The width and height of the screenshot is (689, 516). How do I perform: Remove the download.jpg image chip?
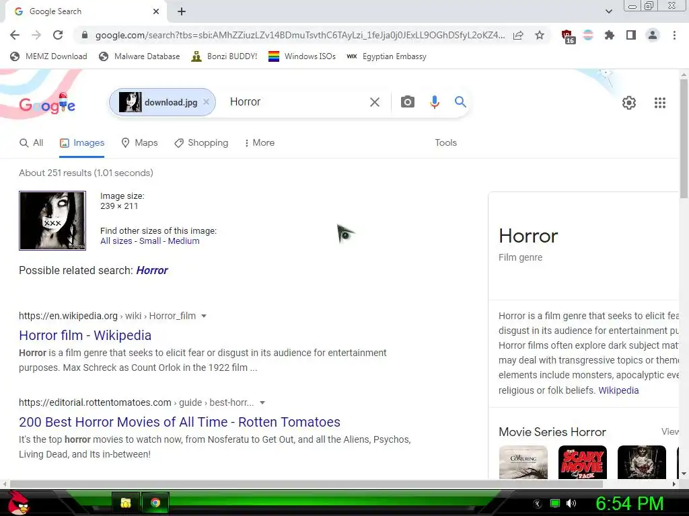(206, 102)
